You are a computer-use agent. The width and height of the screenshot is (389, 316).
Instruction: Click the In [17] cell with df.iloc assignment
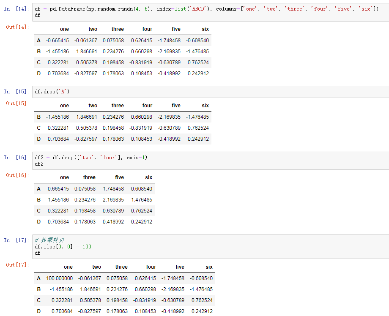[211, 247]
